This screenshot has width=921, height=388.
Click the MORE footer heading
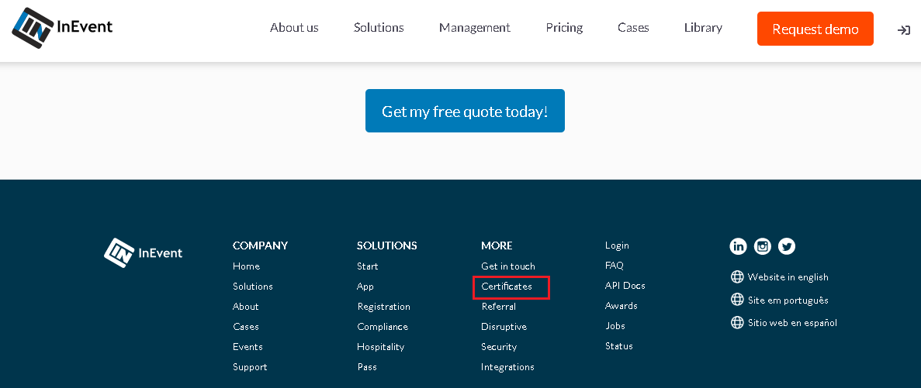(x=497, y=246)
